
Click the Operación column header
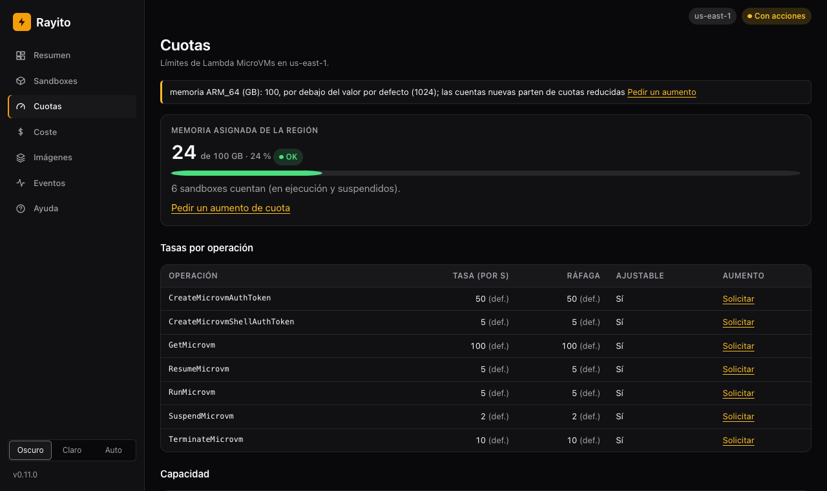(x=193, y=276)
